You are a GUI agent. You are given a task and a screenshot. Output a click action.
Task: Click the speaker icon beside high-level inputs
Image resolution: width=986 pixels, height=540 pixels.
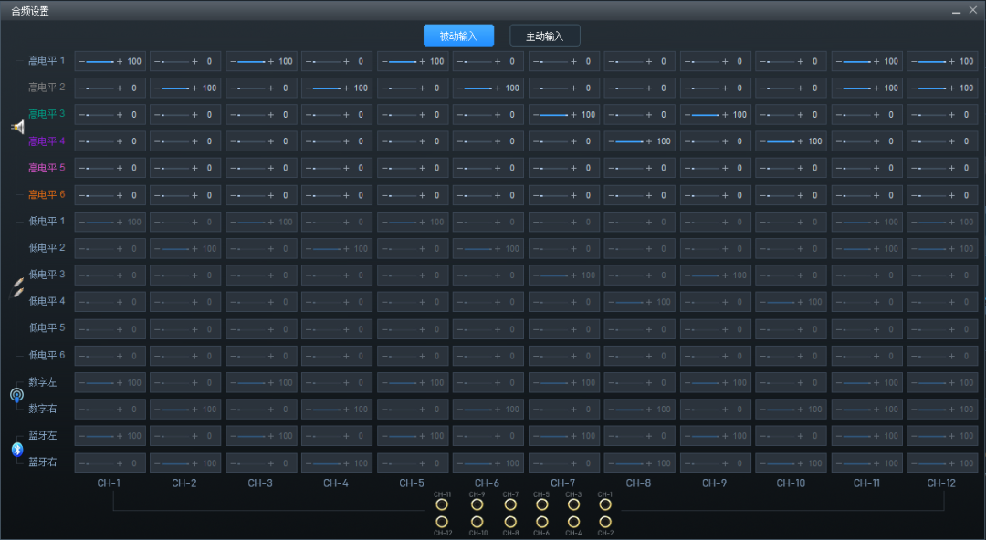(17, 128)
